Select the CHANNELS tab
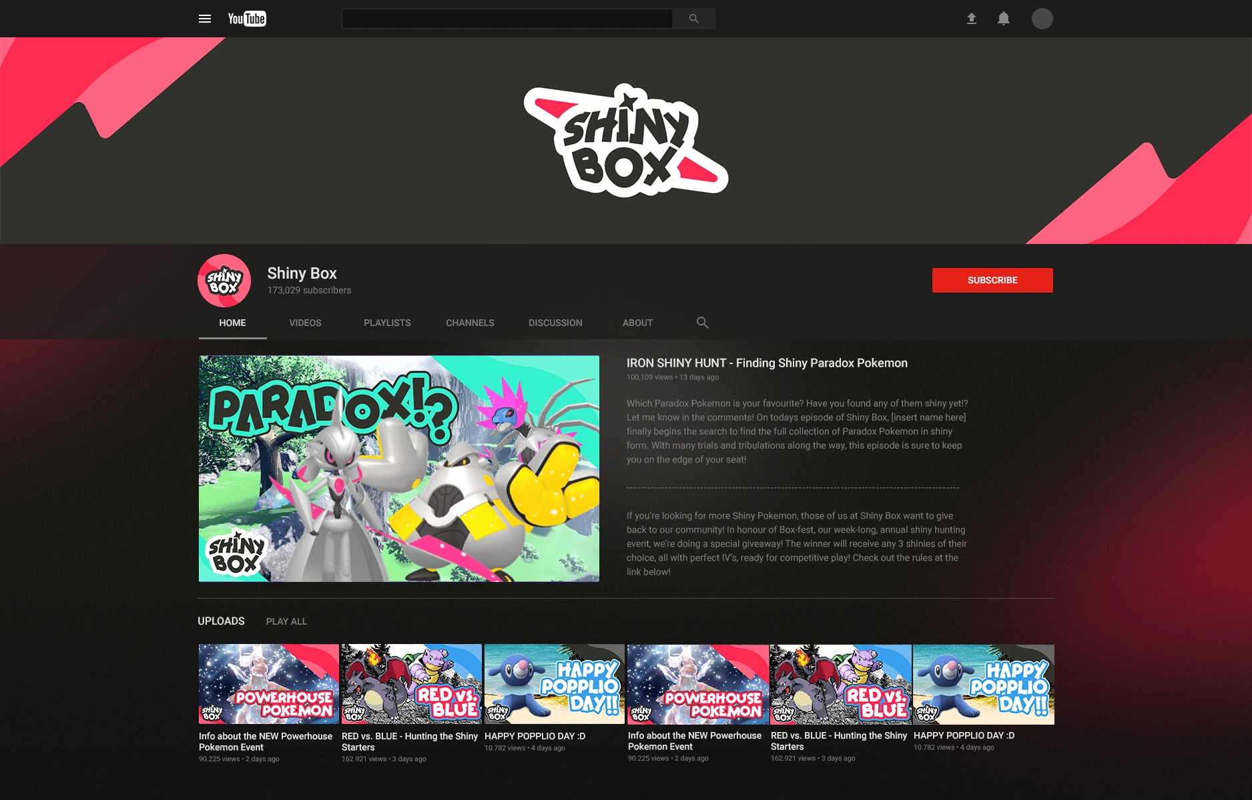This screenshot has width=1252, height=800. pos(470,323)
